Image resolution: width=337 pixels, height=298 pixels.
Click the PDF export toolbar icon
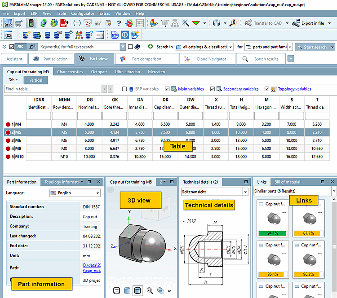[64, 23]
